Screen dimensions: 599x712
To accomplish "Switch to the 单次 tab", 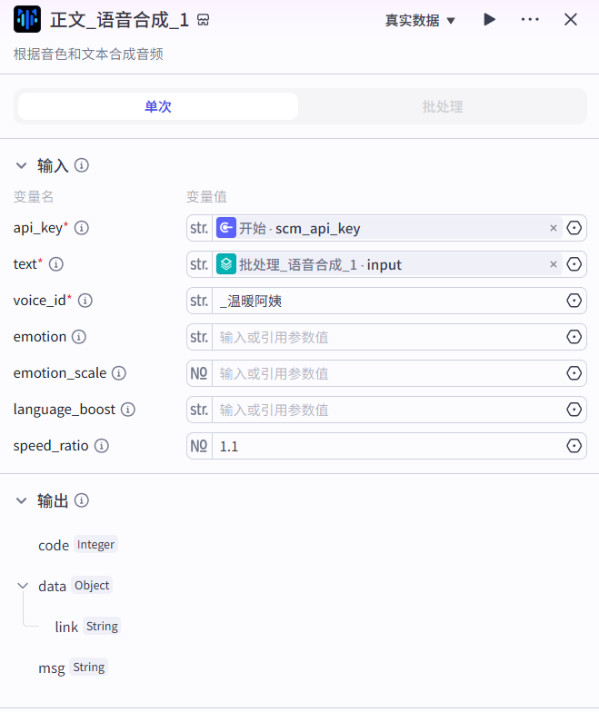I will click(x=158, y=106).
